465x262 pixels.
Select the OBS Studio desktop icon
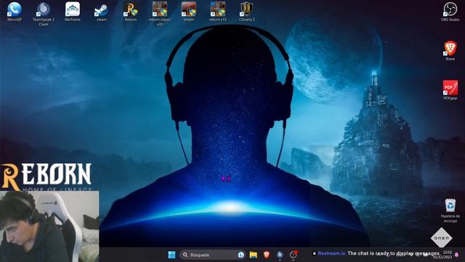pos(450,12)
